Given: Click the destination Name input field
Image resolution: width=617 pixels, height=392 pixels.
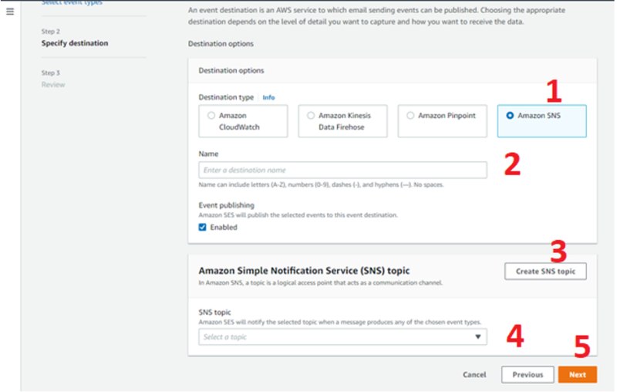Looking at the screenshot, I should [x=342, y=170].
